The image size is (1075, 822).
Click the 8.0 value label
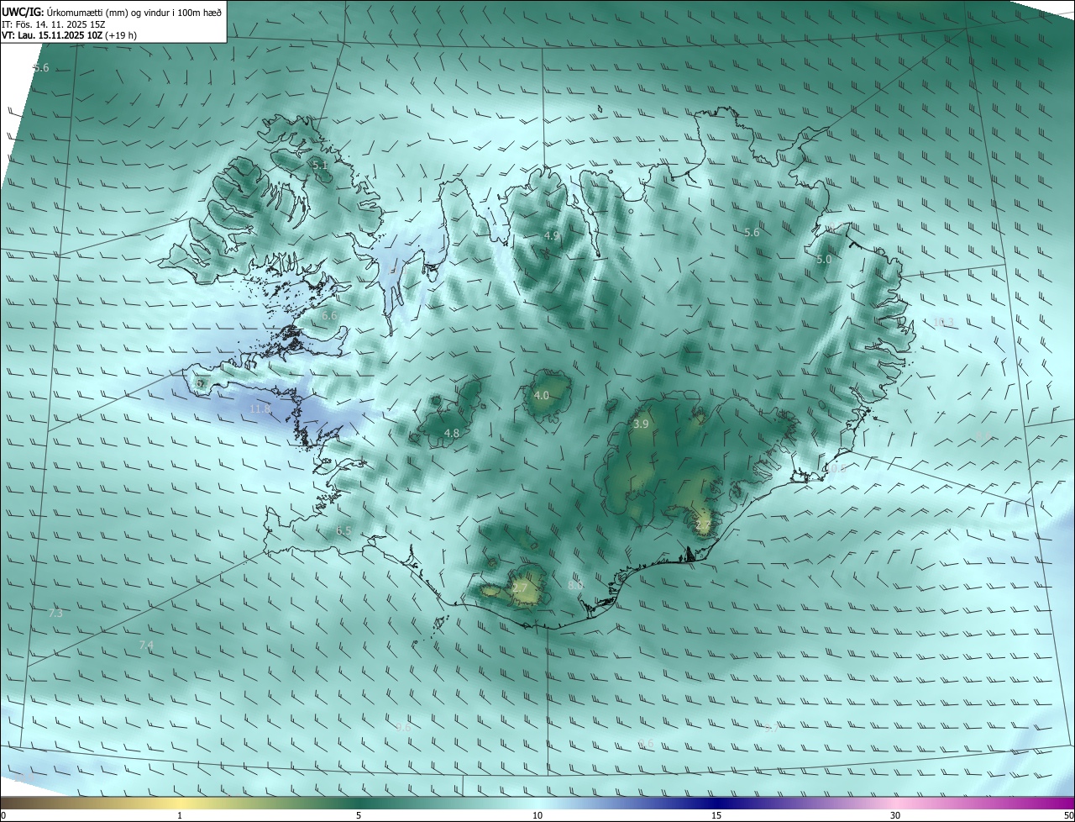(x=575, y=584)
